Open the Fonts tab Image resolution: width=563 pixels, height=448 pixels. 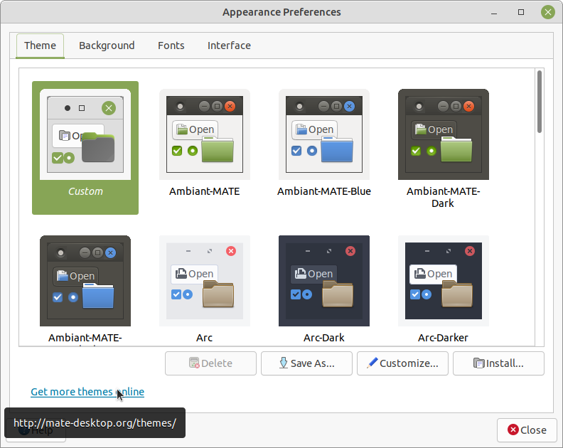click(x=171, y=46)
